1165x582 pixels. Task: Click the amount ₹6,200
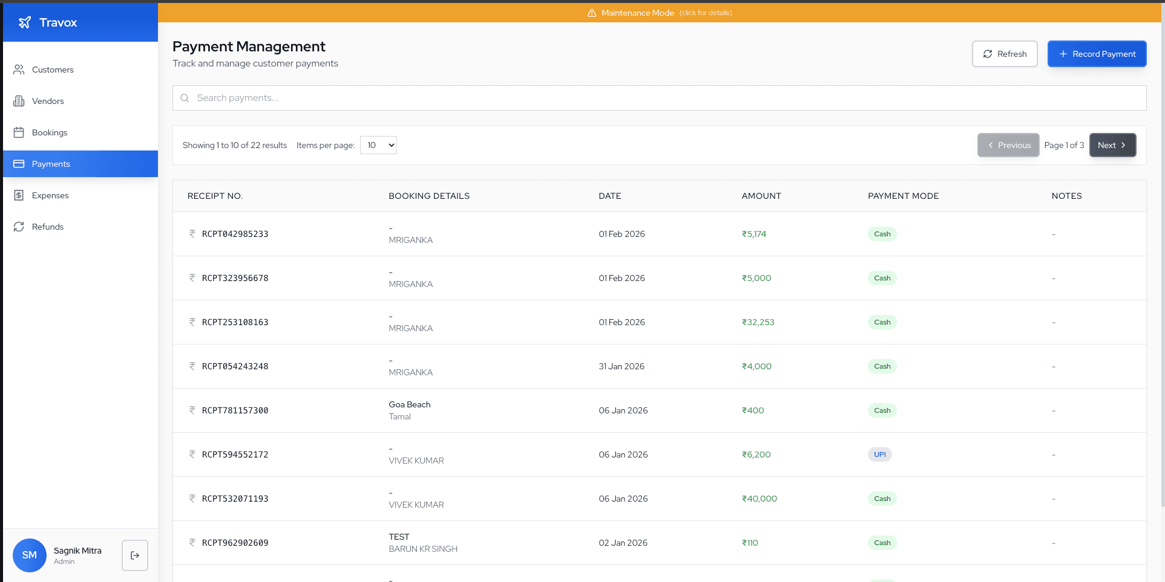(x=756, y=454)
